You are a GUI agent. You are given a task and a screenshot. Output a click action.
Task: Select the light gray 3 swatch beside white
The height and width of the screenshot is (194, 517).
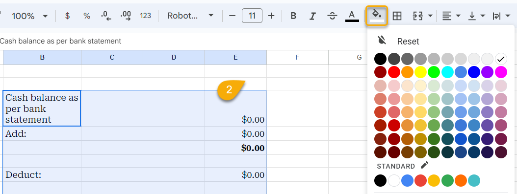pyautogui.click(x=488, y=59)
